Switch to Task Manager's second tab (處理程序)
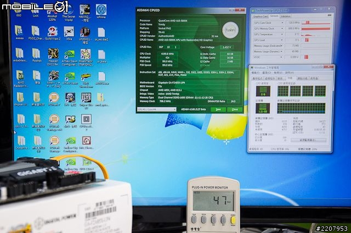The image size is (351, 233). pyautogui.click(x=270, y=78)
